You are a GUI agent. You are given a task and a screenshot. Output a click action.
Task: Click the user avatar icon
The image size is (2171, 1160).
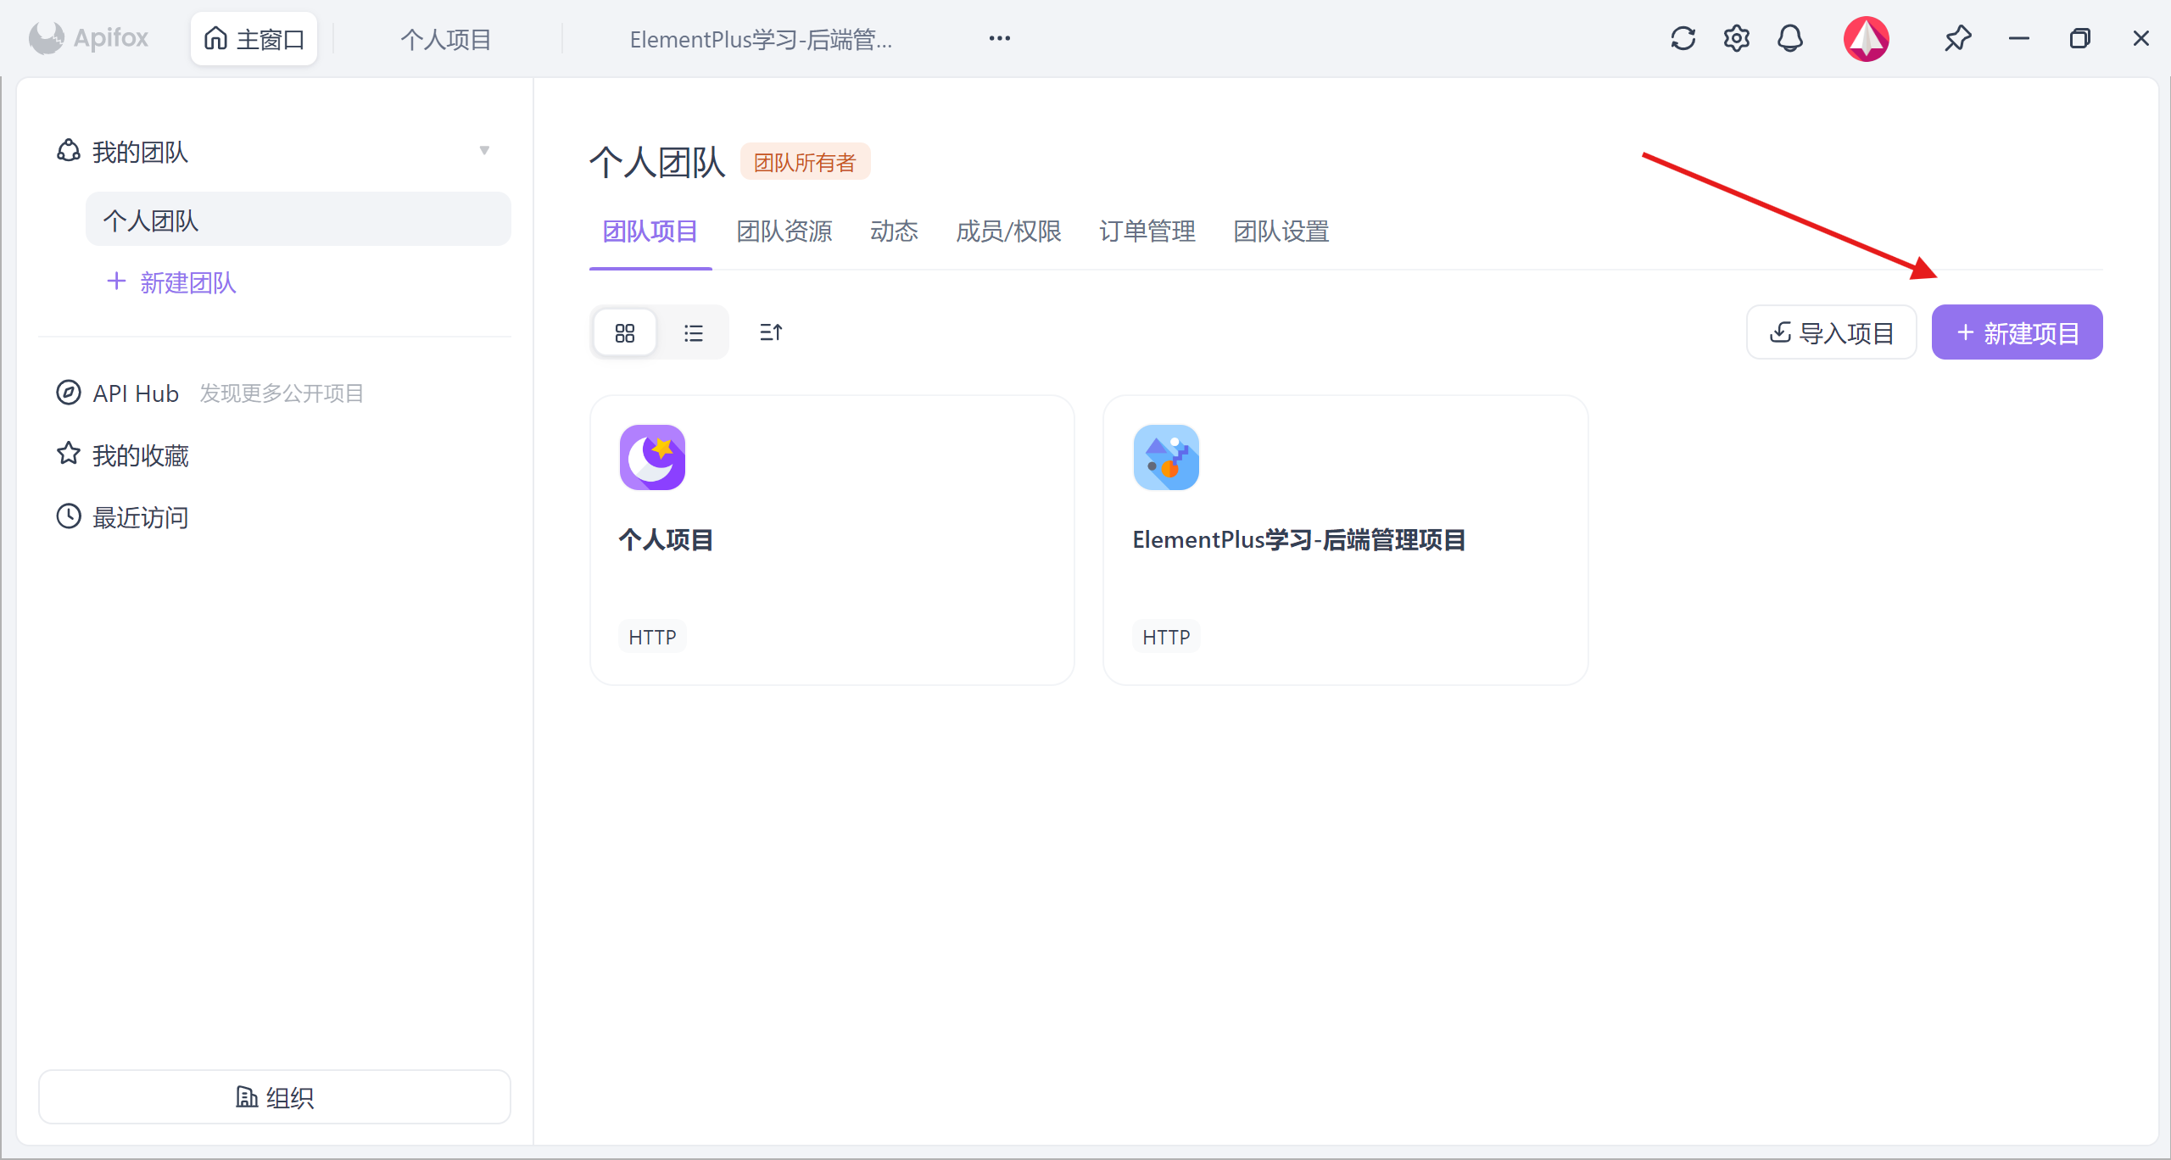click(1866, 39)
